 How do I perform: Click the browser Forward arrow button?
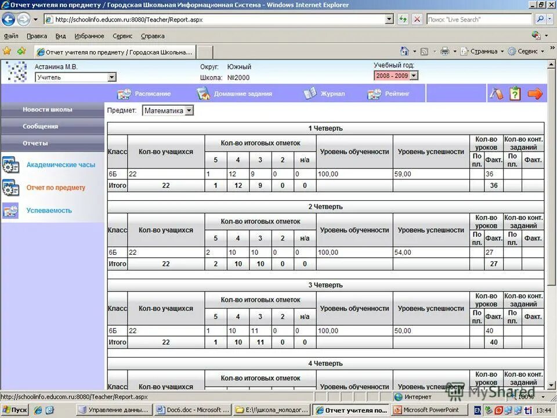point(23,19)
